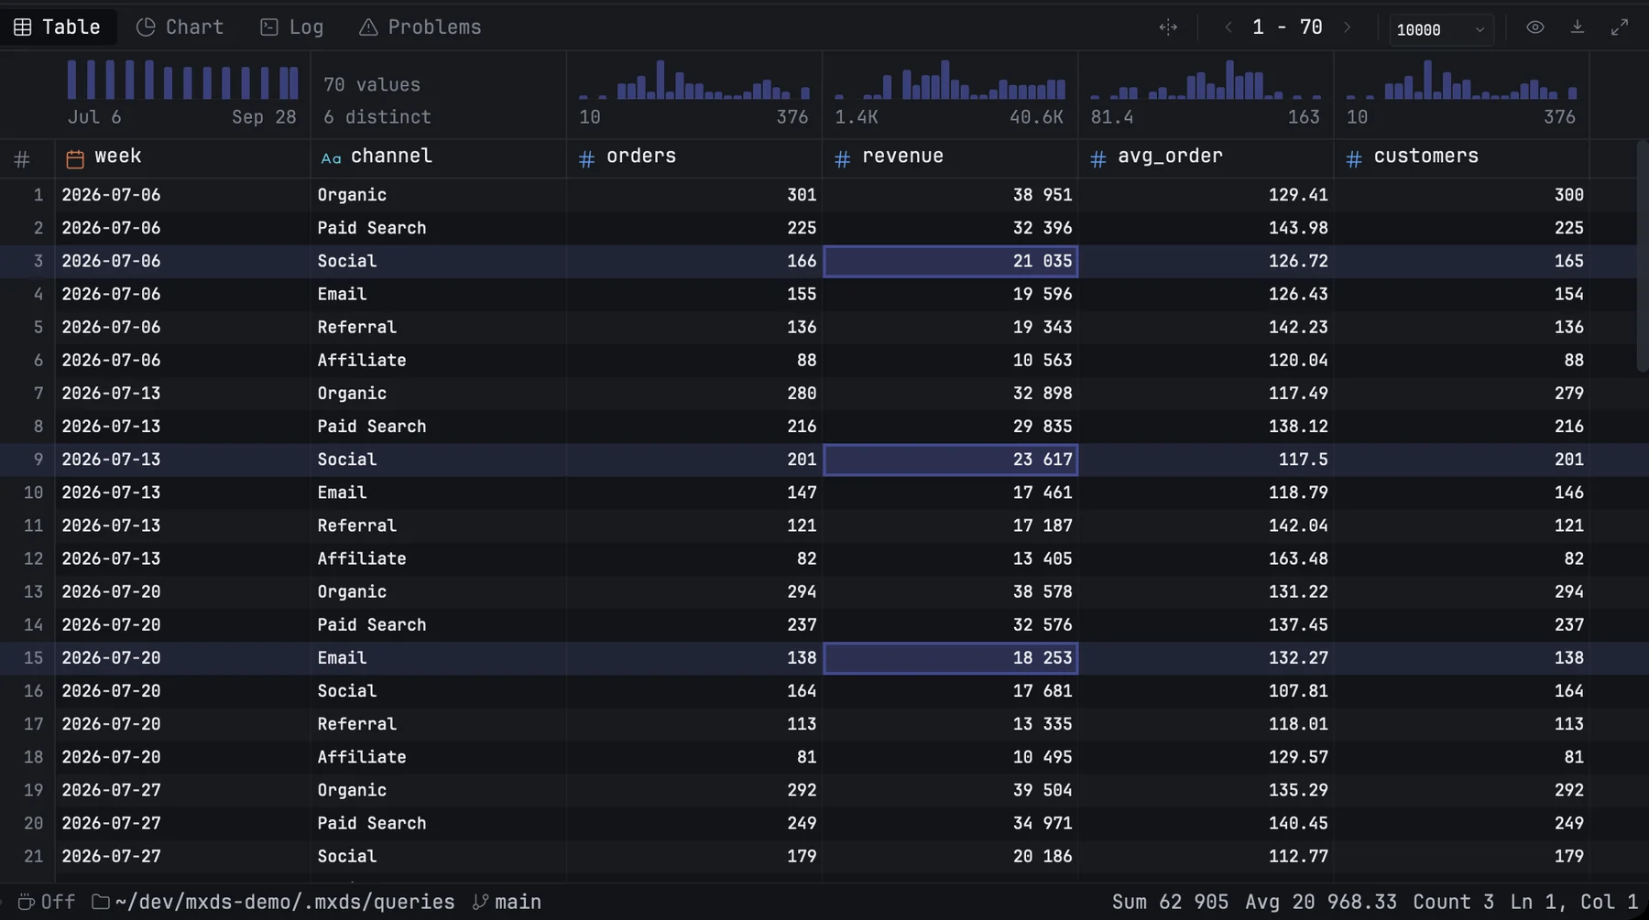Screen dimensions: 1649x920
Task: Go to previous page of results
Action: [x=1229, y=27]
